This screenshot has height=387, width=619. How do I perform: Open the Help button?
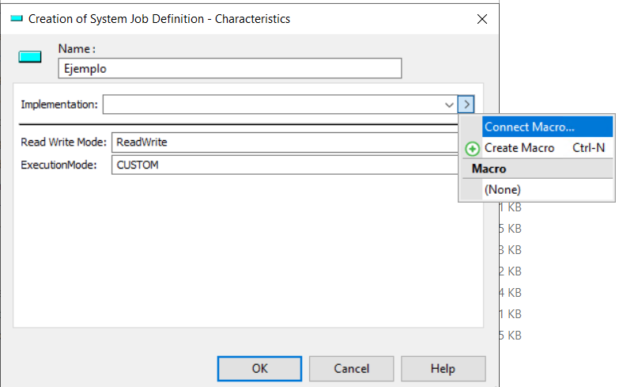click(x=443, y=369)
